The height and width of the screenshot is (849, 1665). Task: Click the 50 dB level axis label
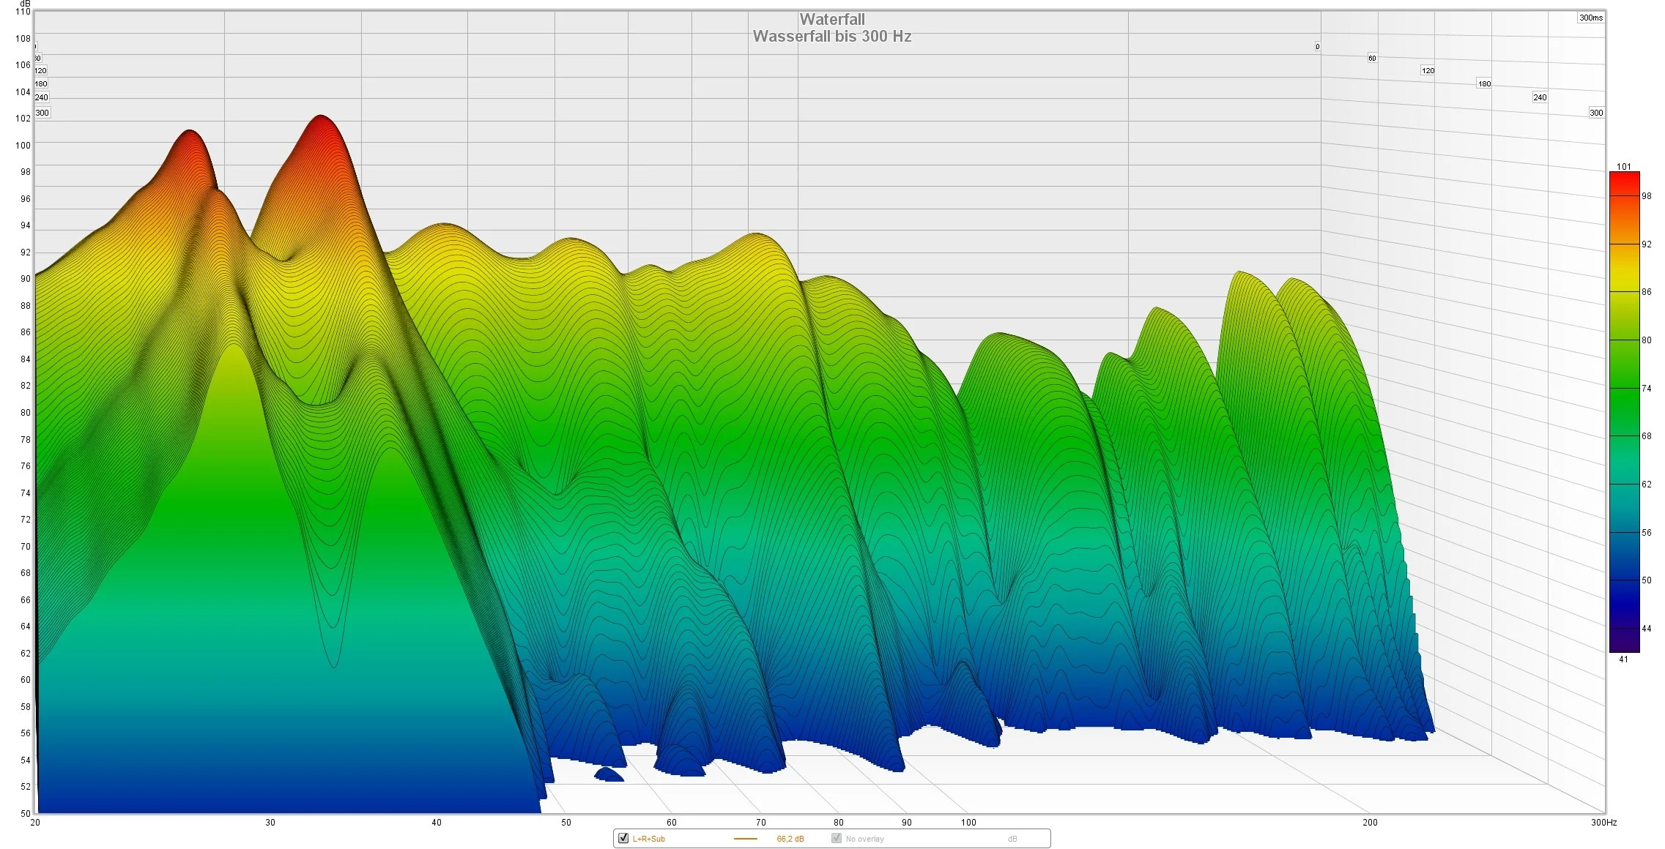26,813
